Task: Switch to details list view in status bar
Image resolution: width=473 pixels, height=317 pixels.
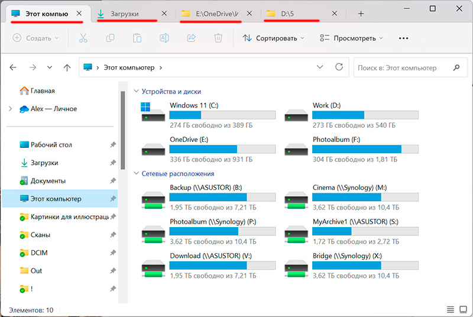Action: point(451,310)
